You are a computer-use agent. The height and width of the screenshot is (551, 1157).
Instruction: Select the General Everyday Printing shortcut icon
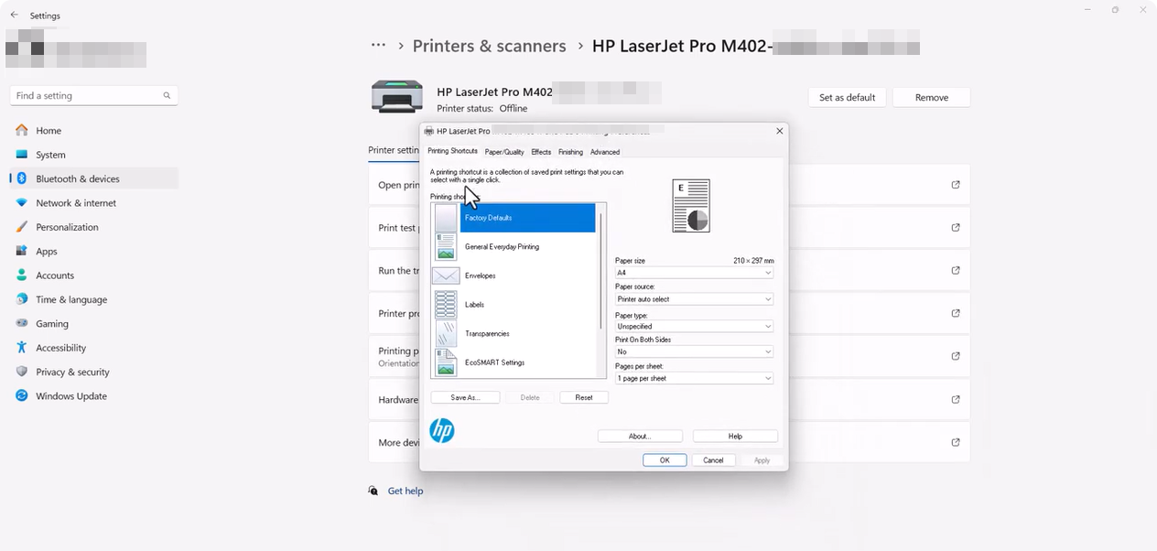(x=446, y=246)
